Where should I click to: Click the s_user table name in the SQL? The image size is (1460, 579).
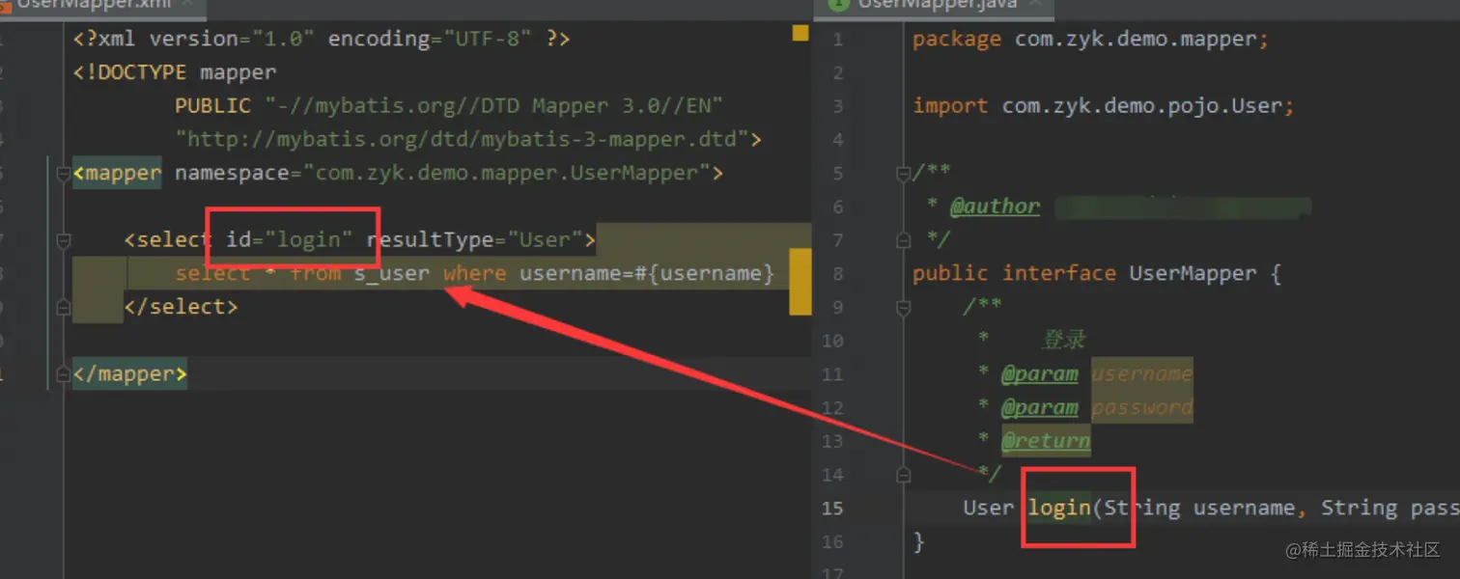point(391,274)
